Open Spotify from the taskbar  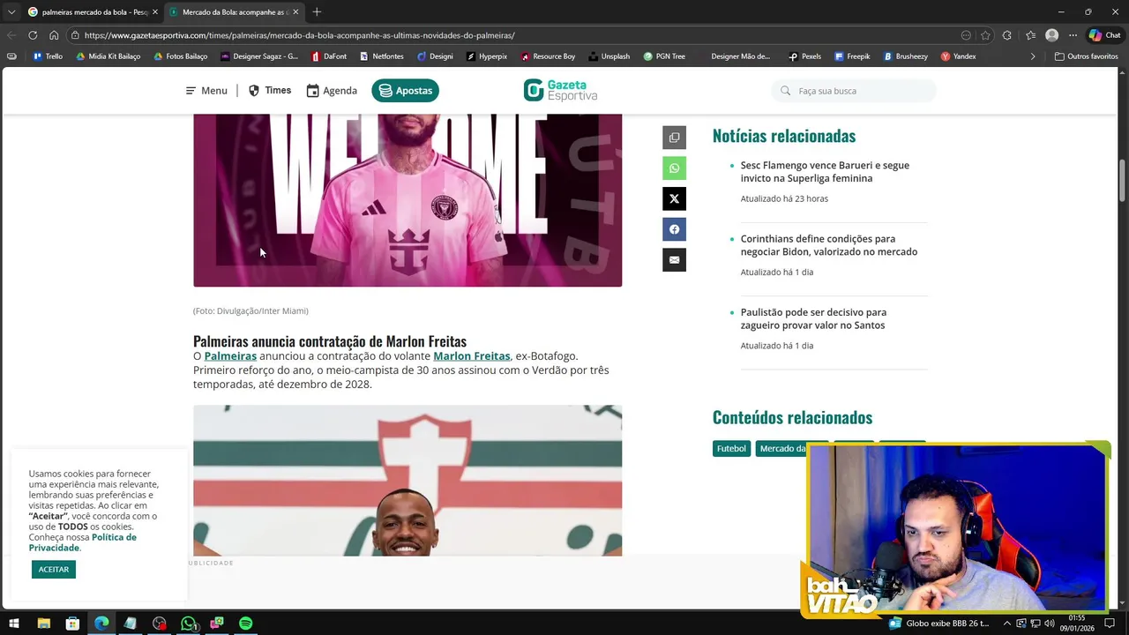coord(246,624)
